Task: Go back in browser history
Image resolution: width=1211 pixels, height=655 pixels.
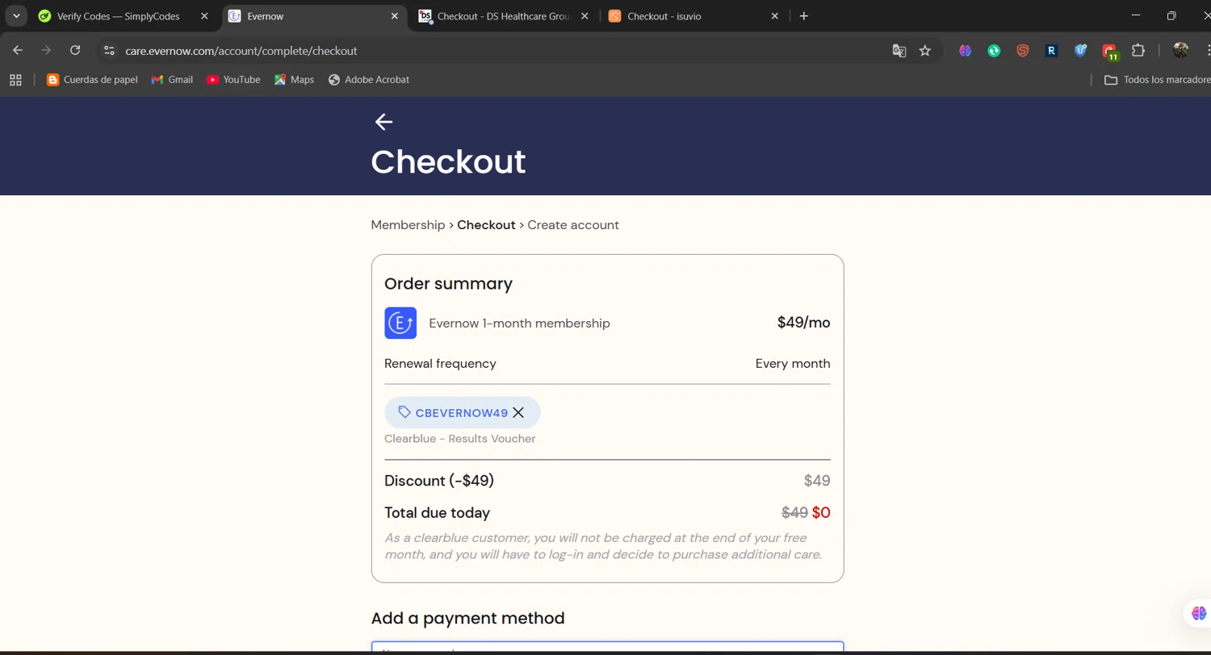Action: coord(18,50)
